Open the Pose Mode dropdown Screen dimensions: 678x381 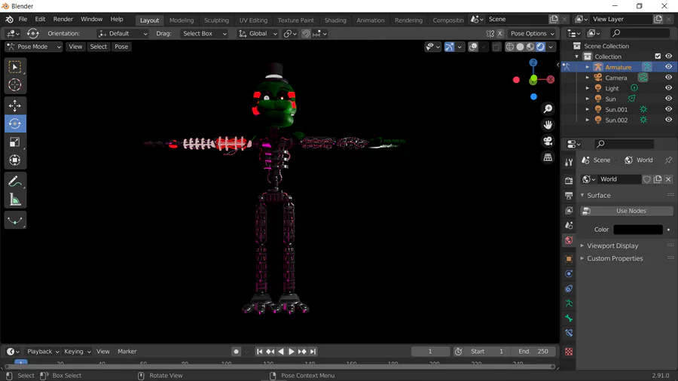tap(34, 47)
